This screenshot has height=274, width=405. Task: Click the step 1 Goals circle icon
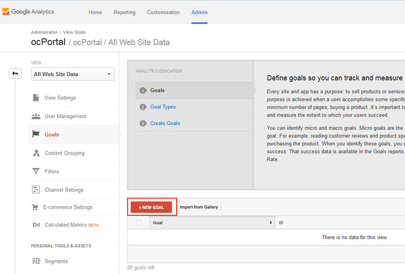coord(143,90)
